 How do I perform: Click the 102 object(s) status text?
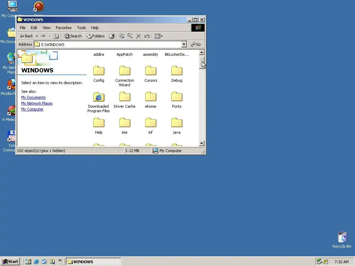tap(41, 151)
